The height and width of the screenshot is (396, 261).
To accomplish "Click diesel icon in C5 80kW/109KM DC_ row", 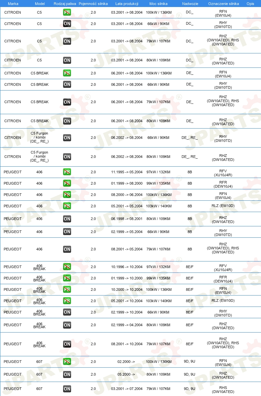I will pos(67,60).
